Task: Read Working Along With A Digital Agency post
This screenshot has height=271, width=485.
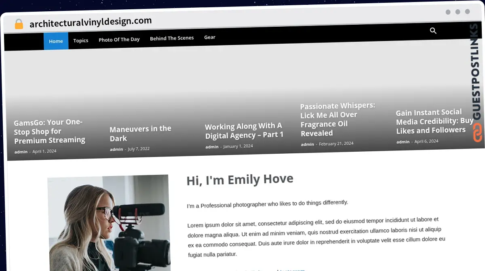Action: 244,131
